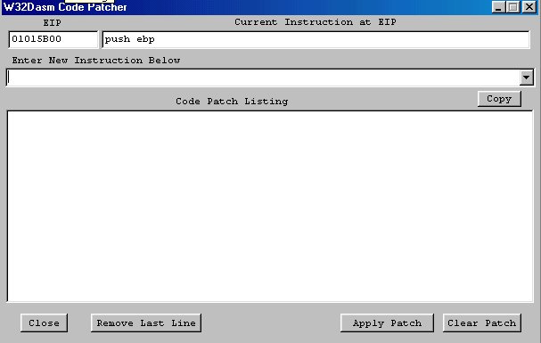Open the new instruction dropdown arrow
541x343 pixels.
point(526,78)
